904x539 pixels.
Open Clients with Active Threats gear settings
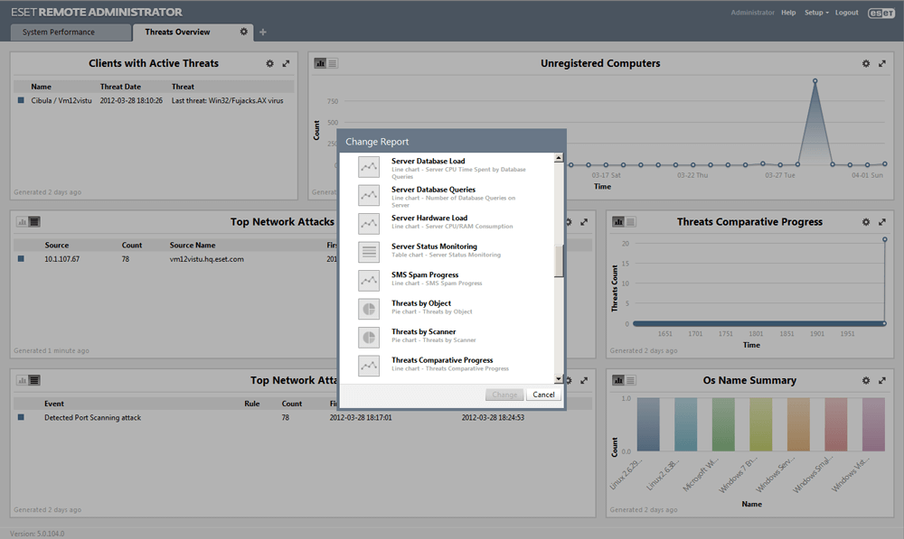coord(269,64)
